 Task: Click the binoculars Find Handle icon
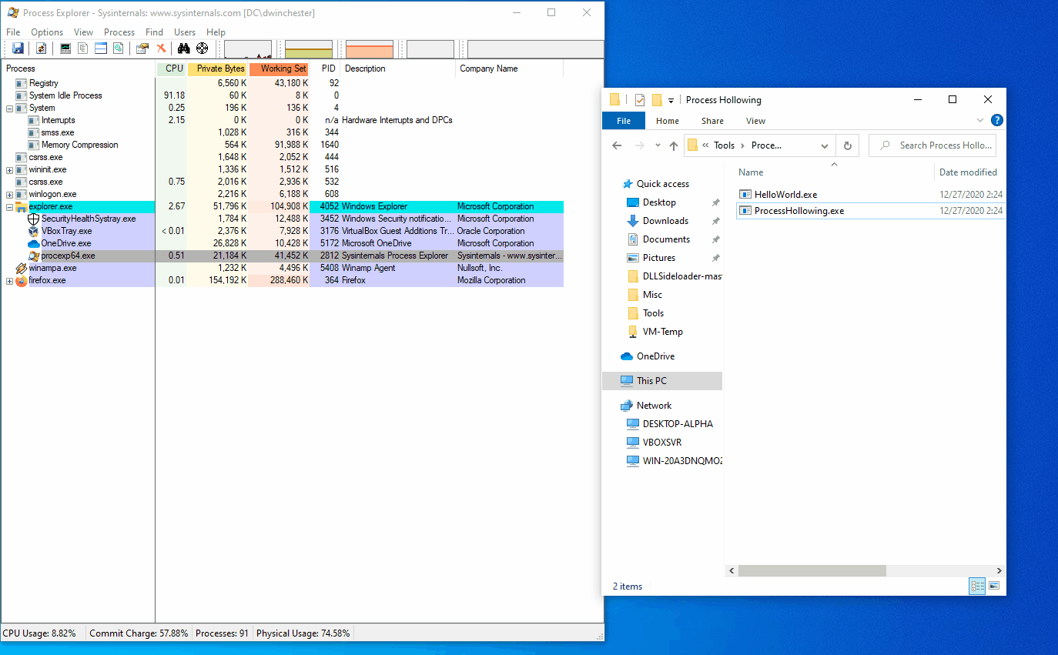pos(183,48)
